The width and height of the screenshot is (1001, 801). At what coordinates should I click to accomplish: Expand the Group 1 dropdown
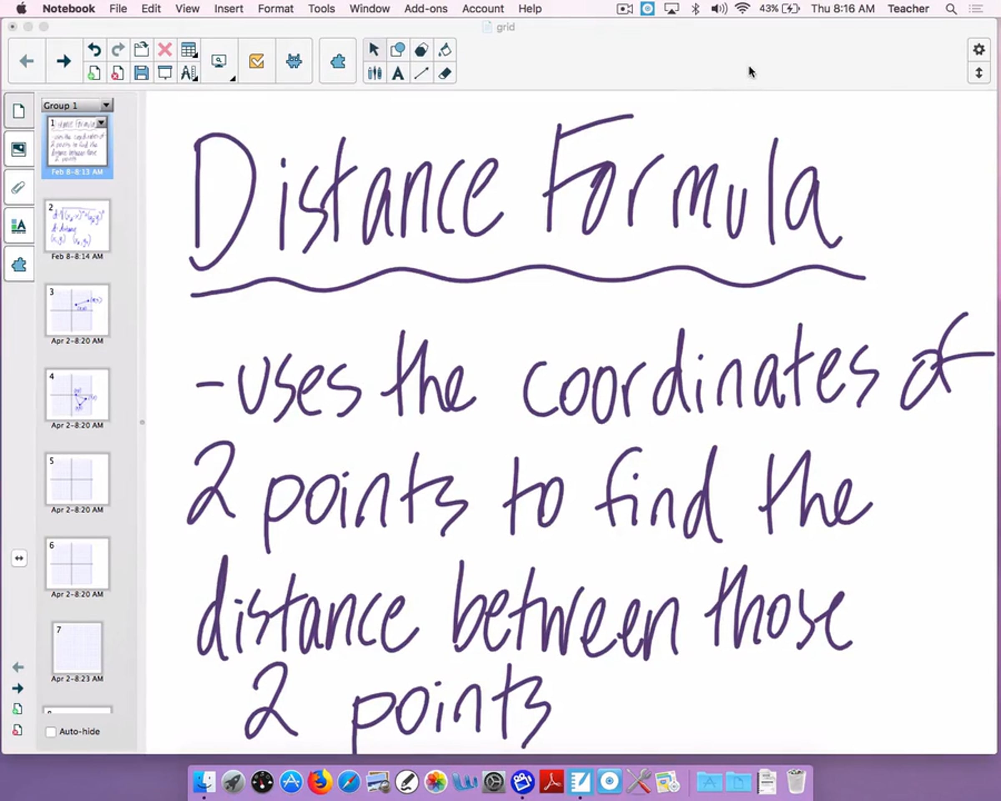106,106
